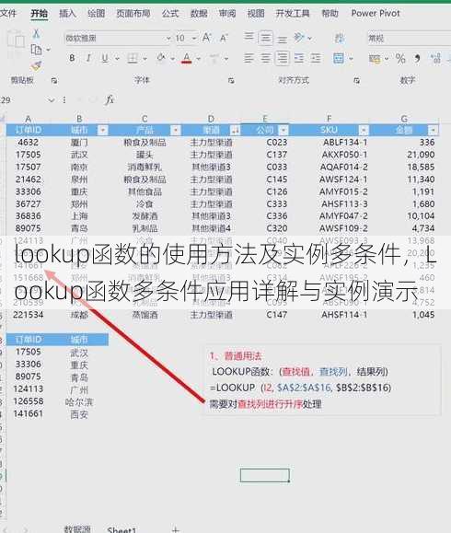Click the red Font Color button

tap(186, 59)
